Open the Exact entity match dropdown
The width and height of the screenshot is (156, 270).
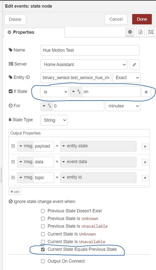pos(126,78)
